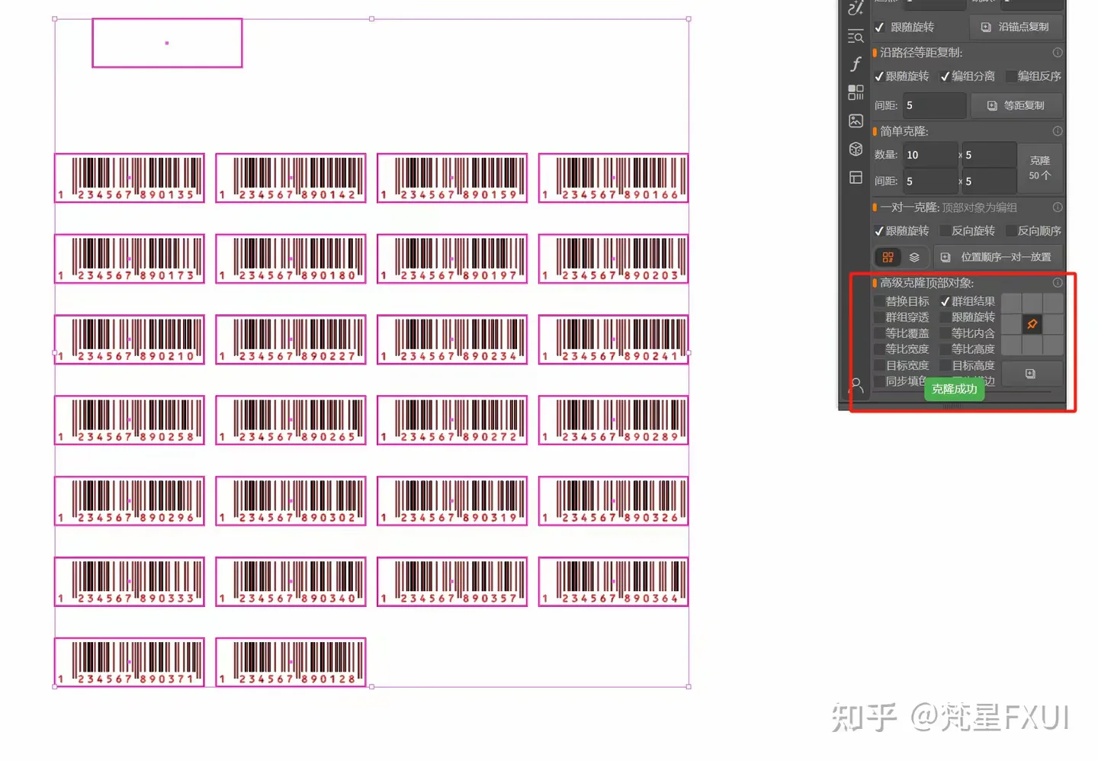This screenshot has height=761, width=1098.
Task: Select barcode ending 890326
Action: point(613,501)
